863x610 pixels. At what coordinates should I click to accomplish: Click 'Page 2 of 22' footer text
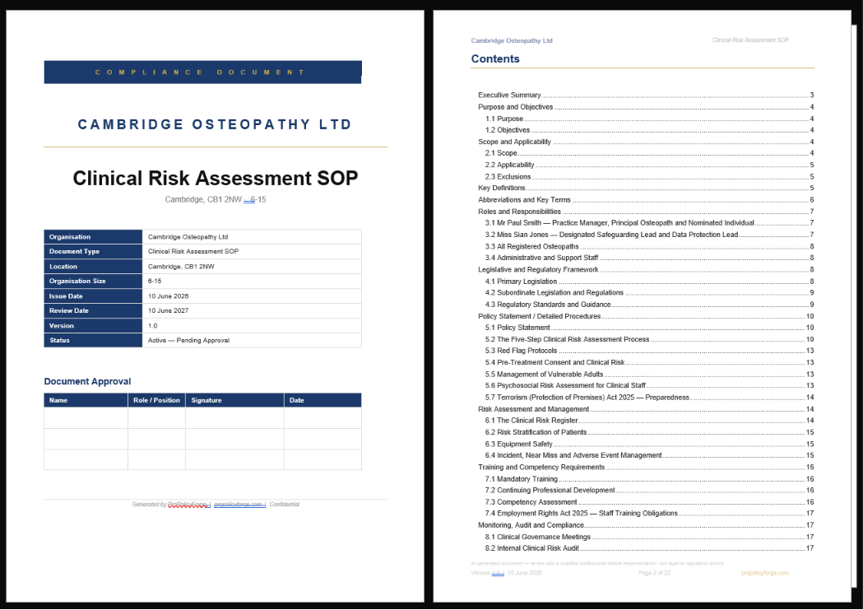pos(654,573)
